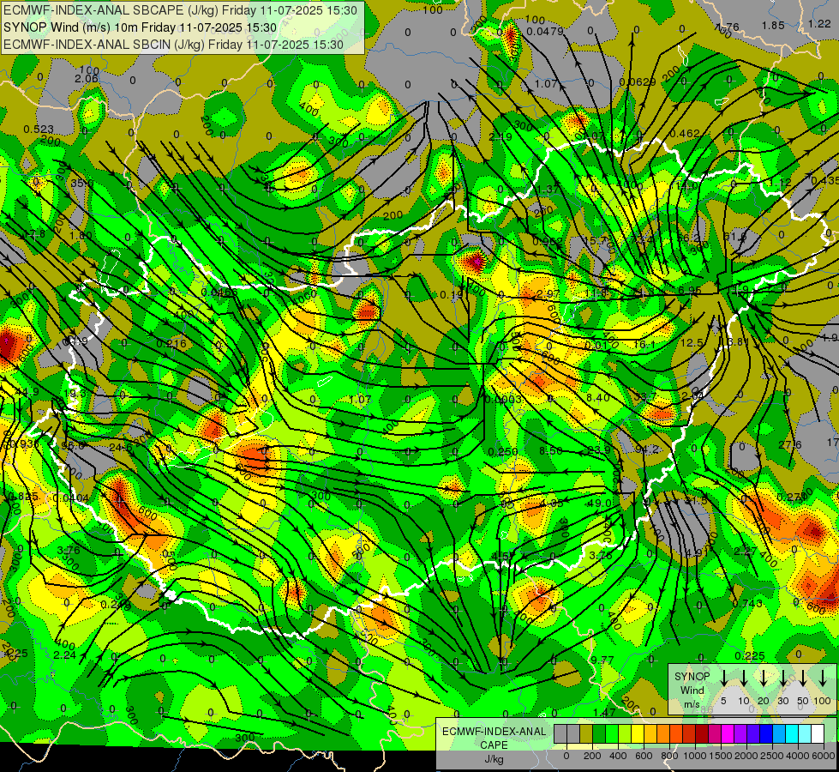Pick the white swatch below 6000 J/kg

click(817, 733)
